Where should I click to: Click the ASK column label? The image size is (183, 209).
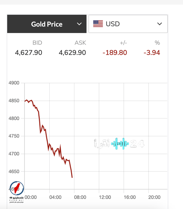(80, 43)
